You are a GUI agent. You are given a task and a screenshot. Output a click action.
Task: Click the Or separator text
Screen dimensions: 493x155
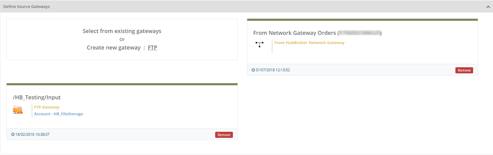pos(122,39)
